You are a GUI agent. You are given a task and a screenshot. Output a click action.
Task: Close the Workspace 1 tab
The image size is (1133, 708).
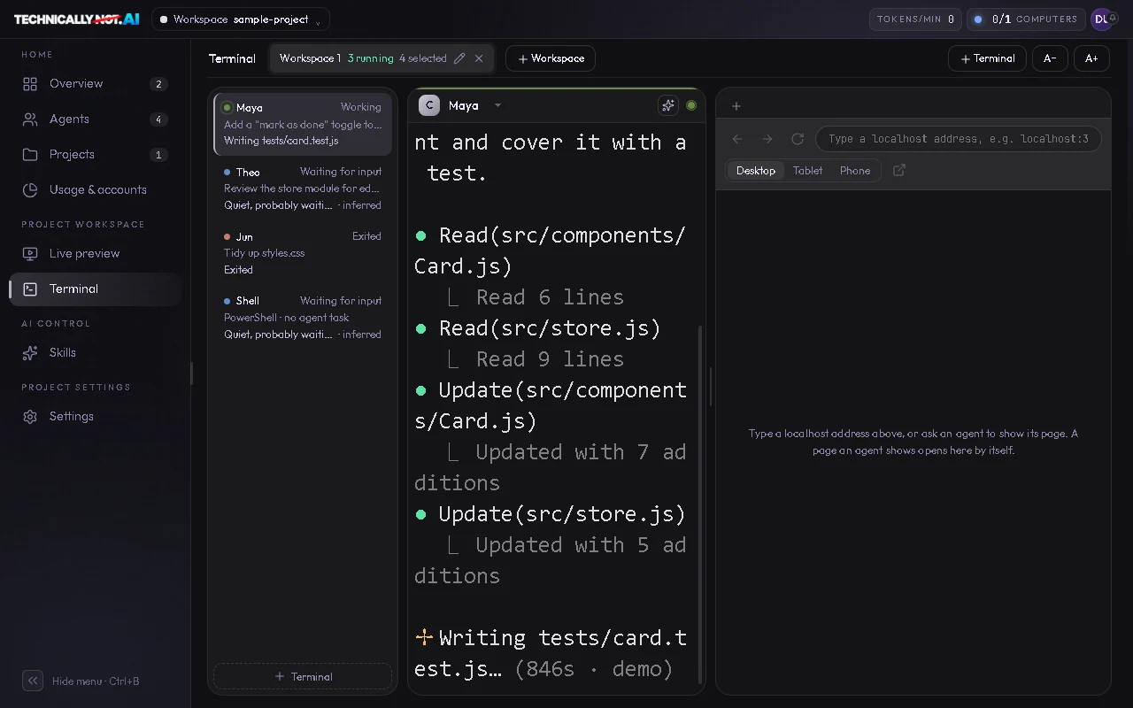pyautogui.click(x=479, y=58)
